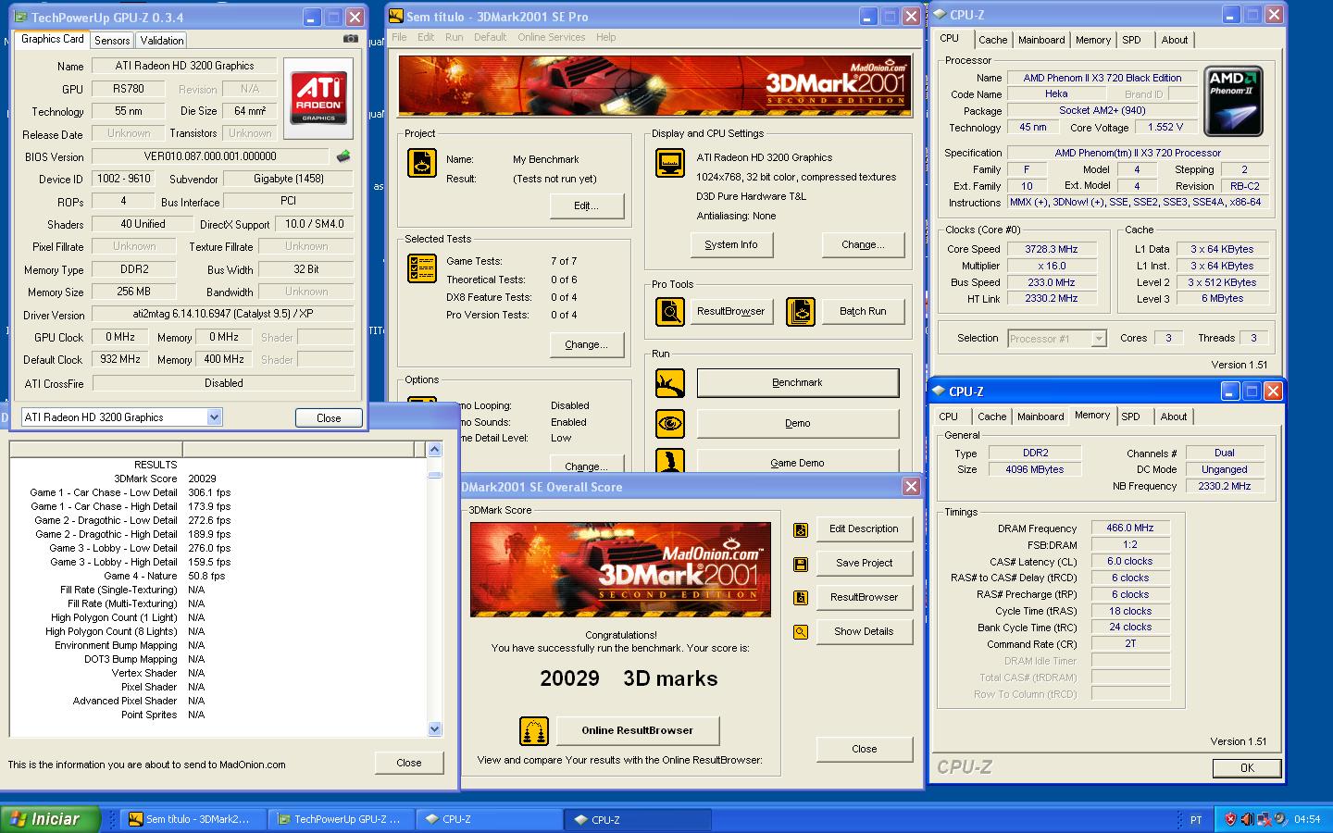Click the Show Details magnifier icon

click(x=801, y=632)
